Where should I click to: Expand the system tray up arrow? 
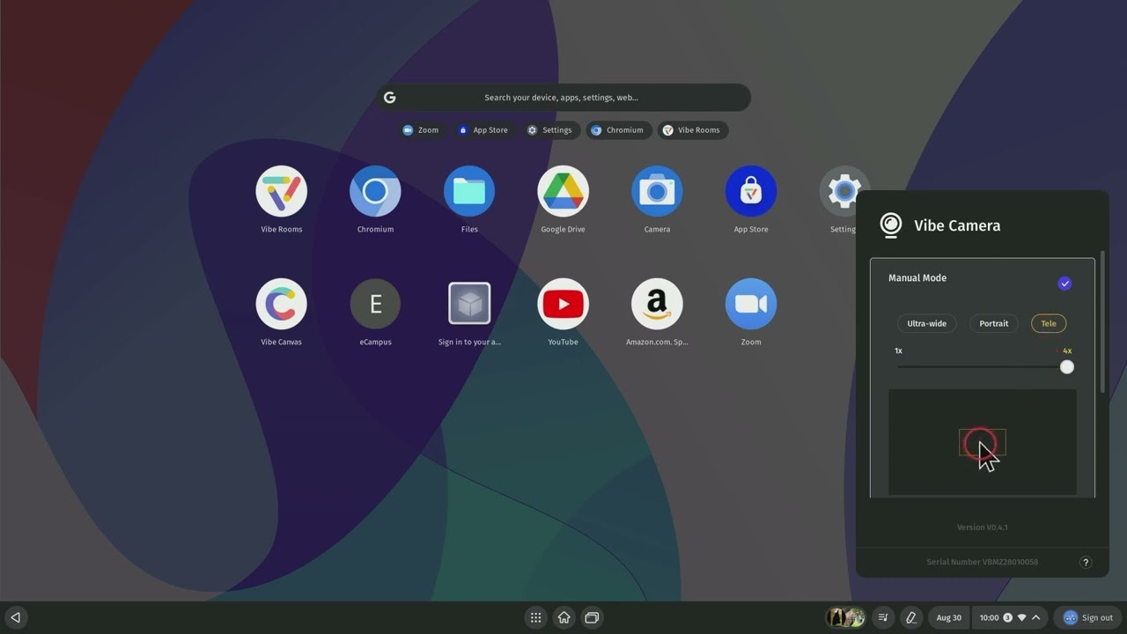[1036, 617]
